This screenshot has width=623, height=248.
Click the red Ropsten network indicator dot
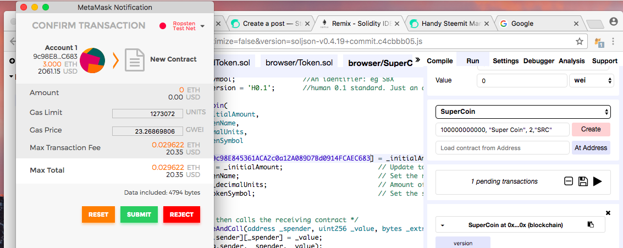coord(163,26)
